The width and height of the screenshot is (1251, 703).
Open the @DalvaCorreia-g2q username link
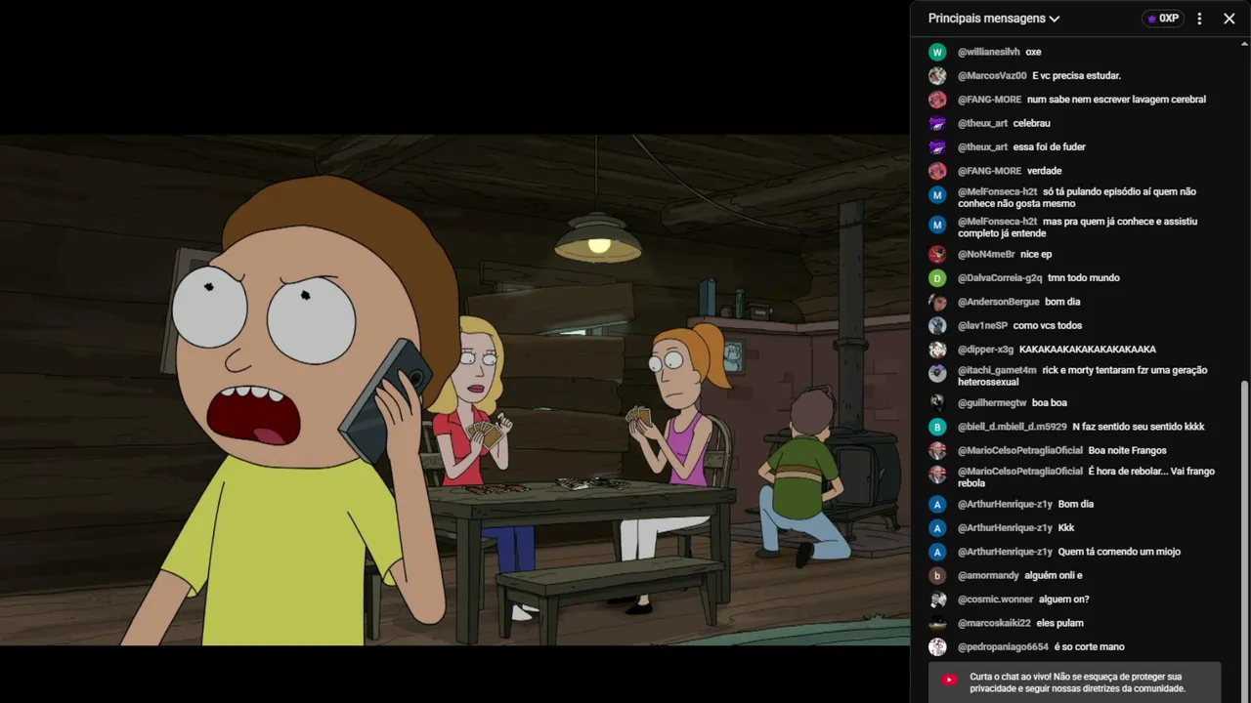1000,278
